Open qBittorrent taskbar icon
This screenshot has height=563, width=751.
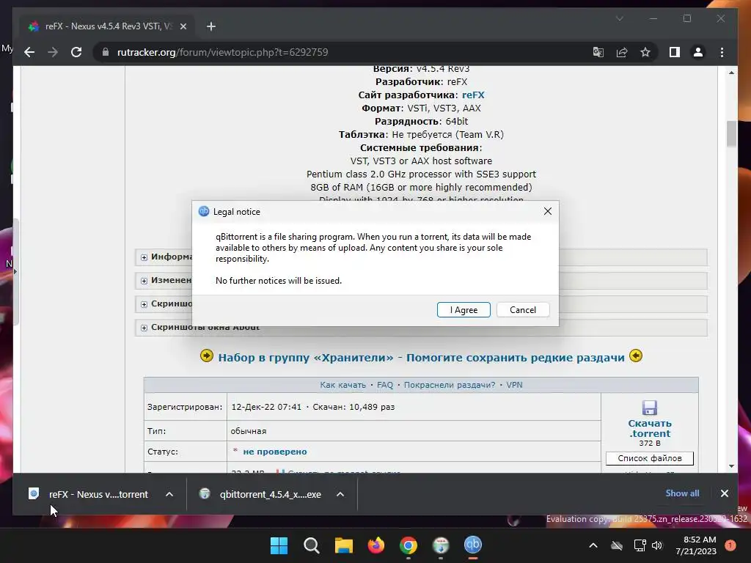pyautogui.click(x=473, y=545)
